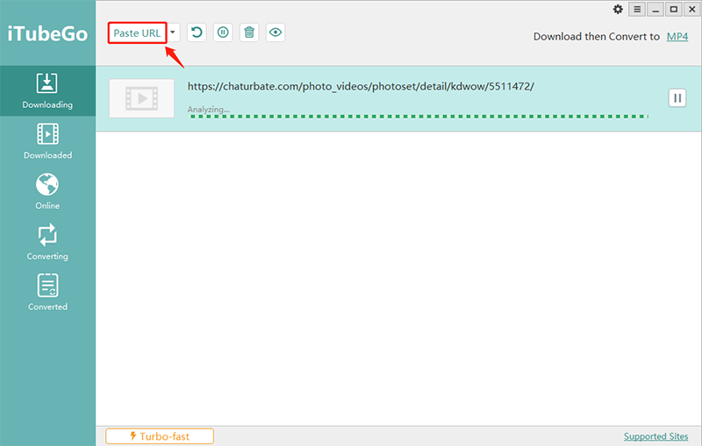Switch to the Downloaded tab

47,141
